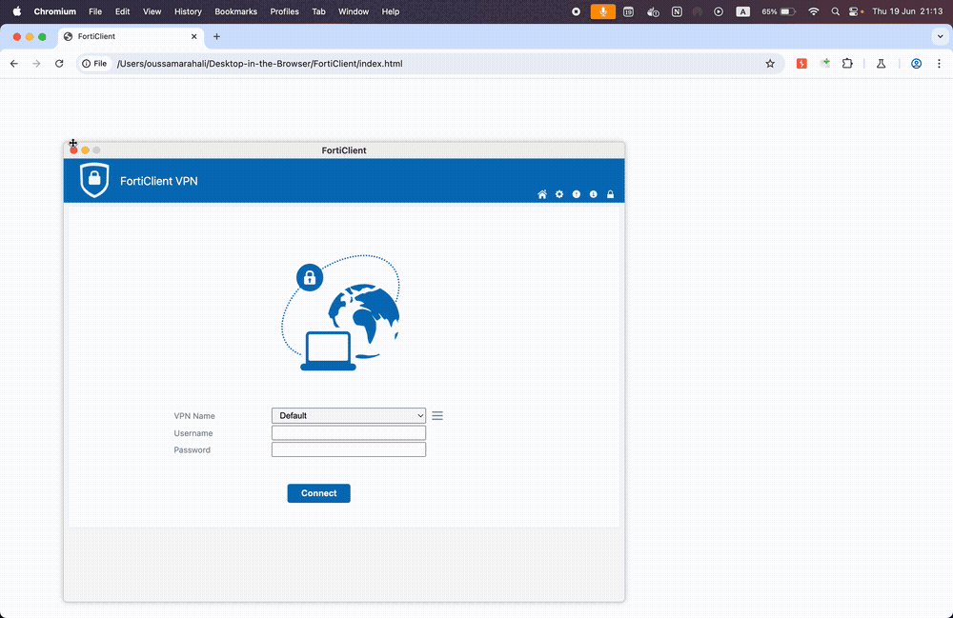
Task: Minimize FortiClient window with yellow button
Action: (85, 150)
